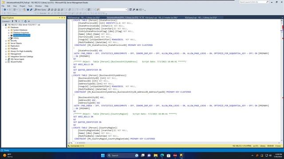Open the Windows Start menu
The image size is (284, 159).
103,155
